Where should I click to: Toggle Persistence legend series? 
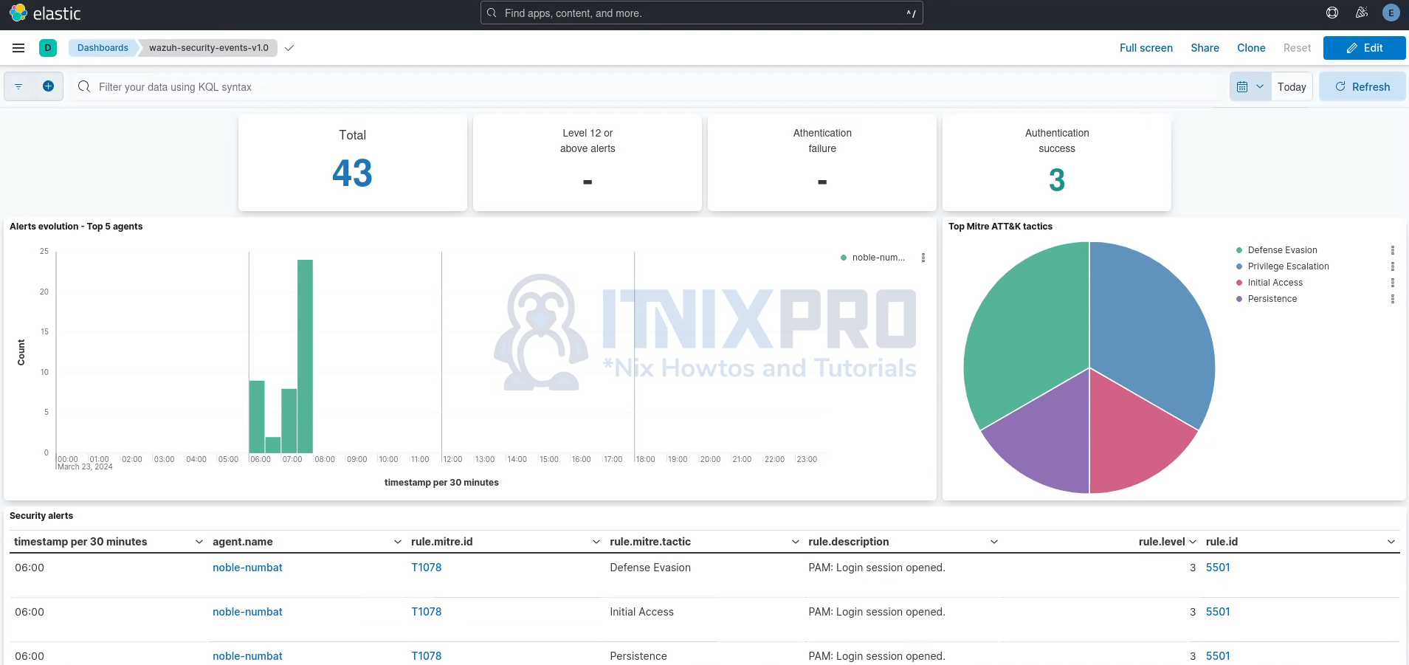(x=1272, y=299)
